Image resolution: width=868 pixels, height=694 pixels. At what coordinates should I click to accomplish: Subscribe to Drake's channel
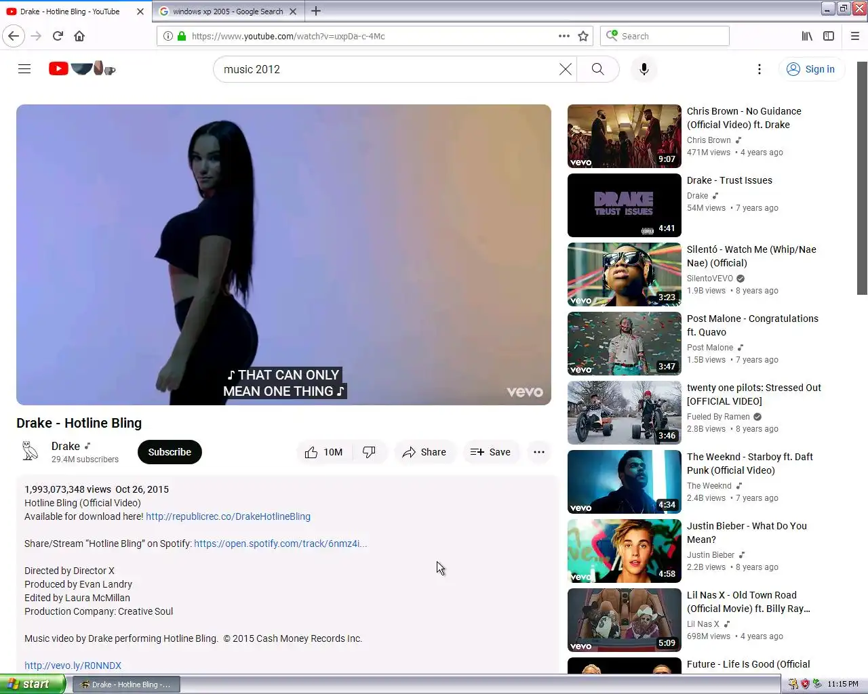[170, 452]
